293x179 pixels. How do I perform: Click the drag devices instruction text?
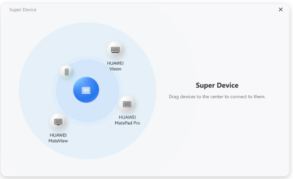217,97
